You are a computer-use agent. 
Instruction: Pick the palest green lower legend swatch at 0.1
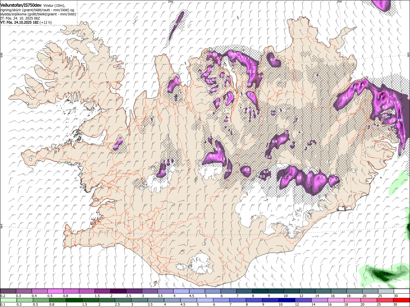8,300
